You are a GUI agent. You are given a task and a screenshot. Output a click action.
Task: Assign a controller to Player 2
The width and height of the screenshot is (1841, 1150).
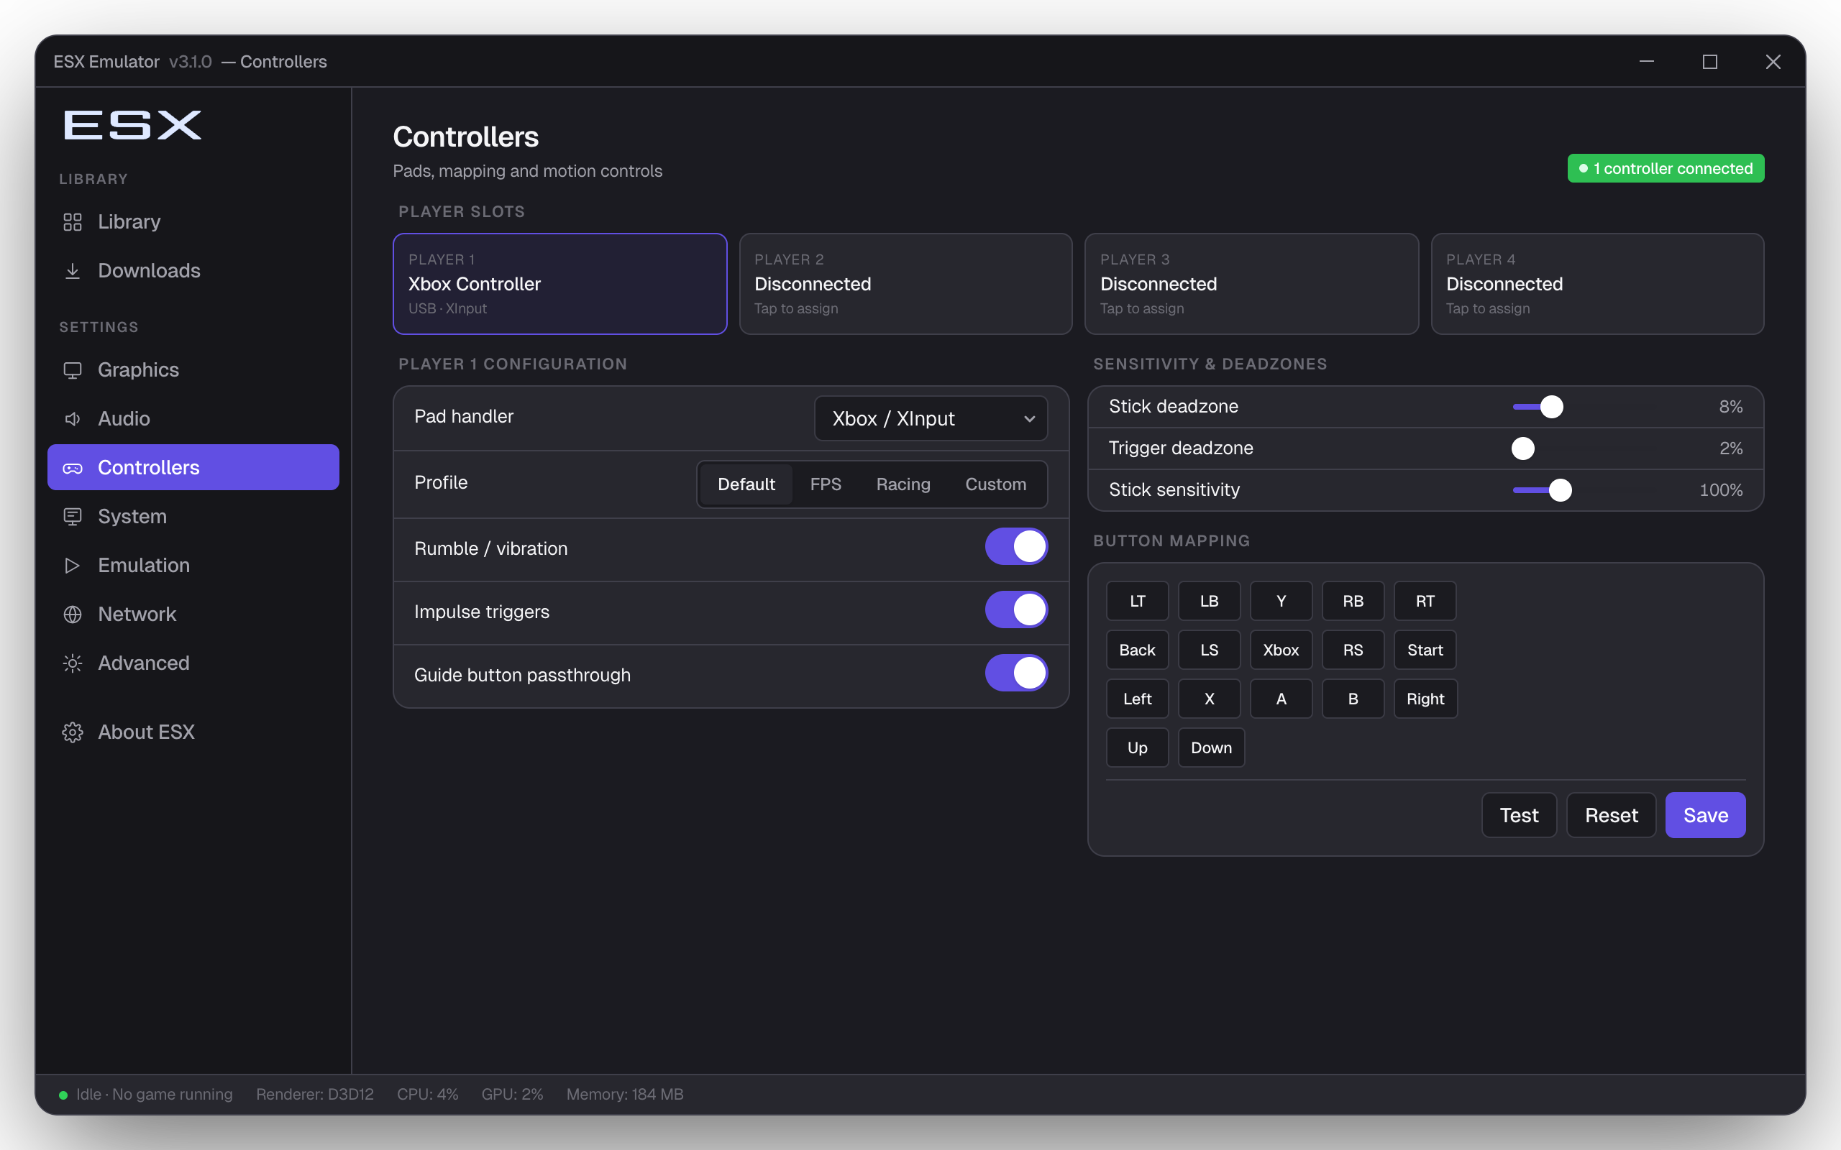point(905,284)
